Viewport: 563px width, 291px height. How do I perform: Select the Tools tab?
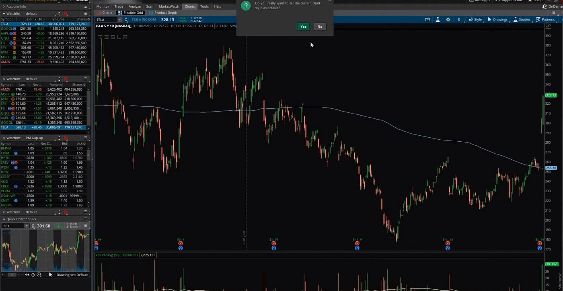(x=204, y=6)
